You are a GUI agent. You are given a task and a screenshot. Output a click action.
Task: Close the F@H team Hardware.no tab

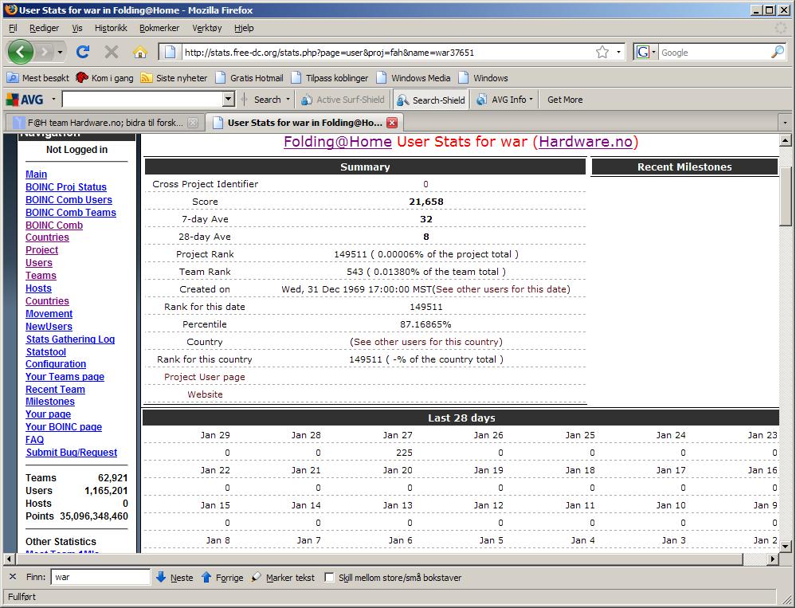click(192, 122)
